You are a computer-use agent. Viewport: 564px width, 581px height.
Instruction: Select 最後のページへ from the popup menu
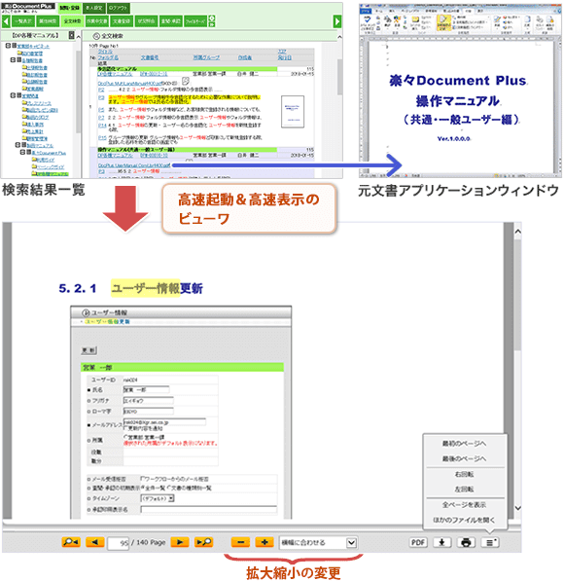coord(465,458)
